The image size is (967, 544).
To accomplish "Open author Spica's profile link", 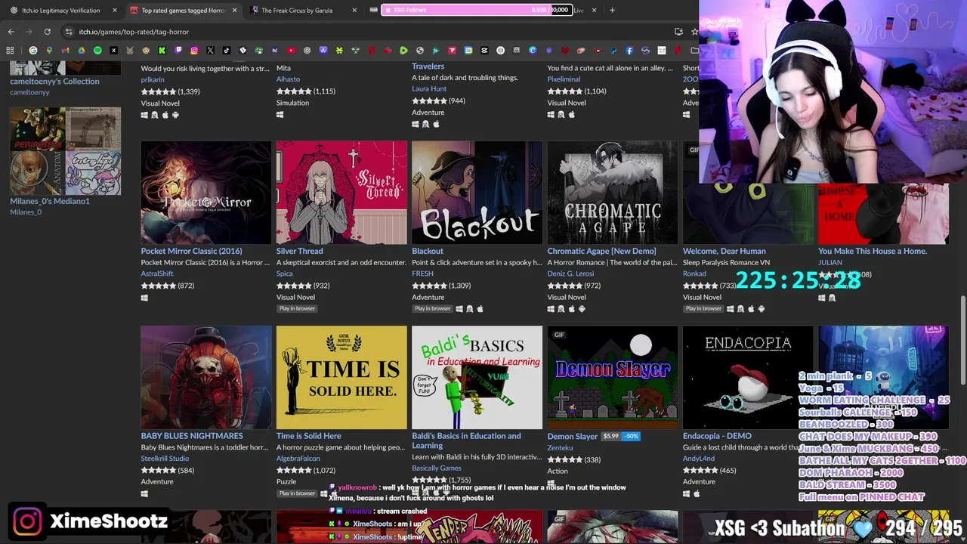I will [284, 274].
